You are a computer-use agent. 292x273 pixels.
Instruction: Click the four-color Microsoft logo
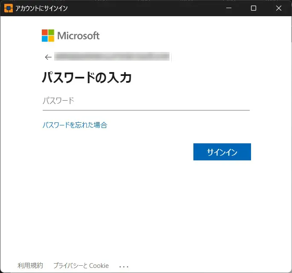(x=48, y=35)
